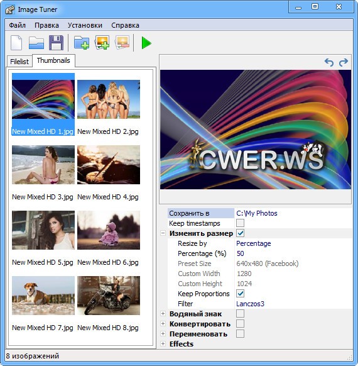Viewport: 358px width, 366px height.
Task: Click the 8 изображений status bar text
Action: click(x=33, y=356)
